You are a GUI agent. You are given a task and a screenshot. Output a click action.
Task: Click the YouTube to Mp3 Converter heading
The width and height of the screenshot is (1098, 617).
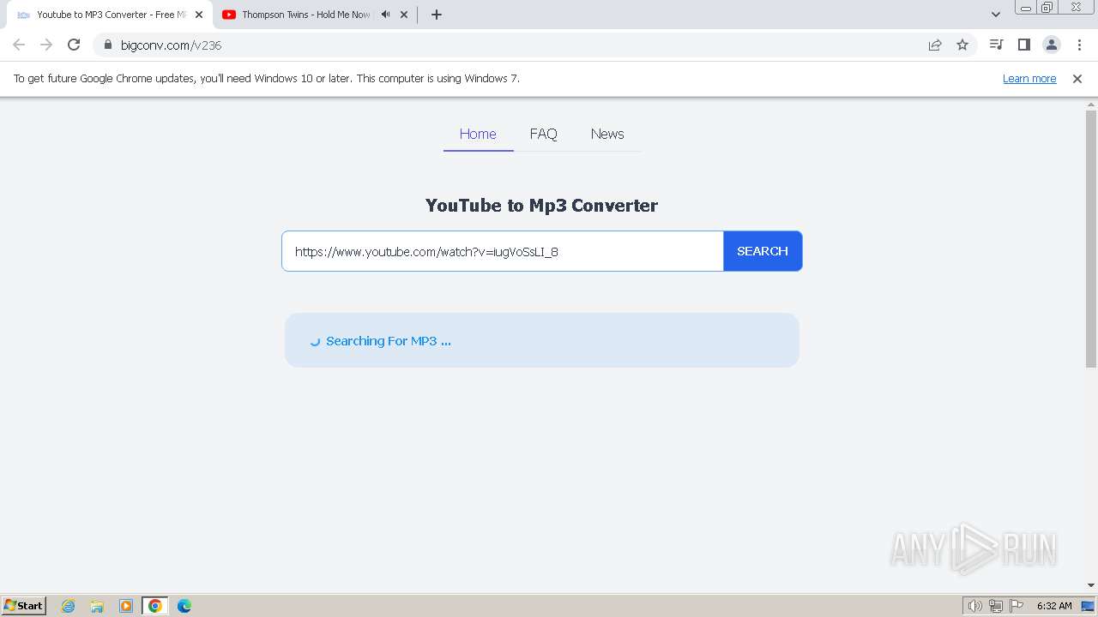(x=541, y=206)
